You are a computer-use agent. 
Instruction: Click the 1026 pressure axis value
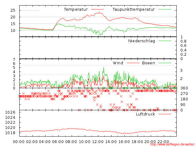pos(10,112)
